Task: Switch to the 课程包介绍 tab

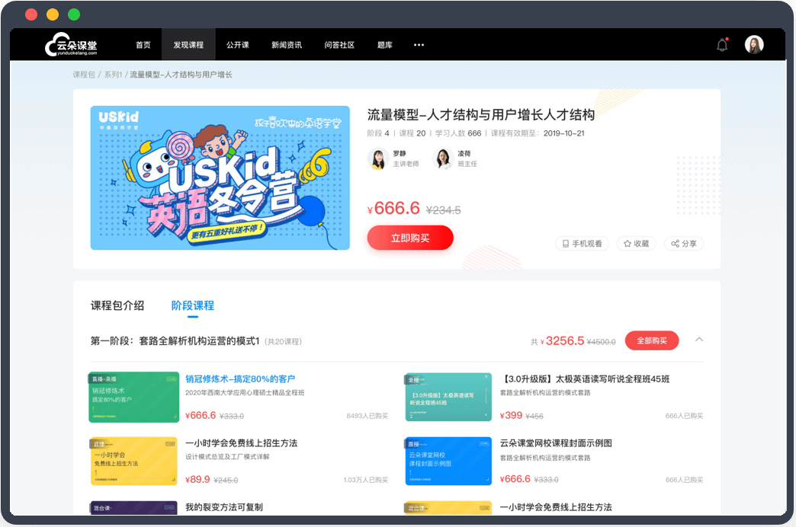Action: (117, 305)
